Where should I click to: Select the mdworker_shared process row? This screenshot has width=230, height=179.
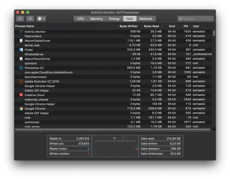pos(113,99)
